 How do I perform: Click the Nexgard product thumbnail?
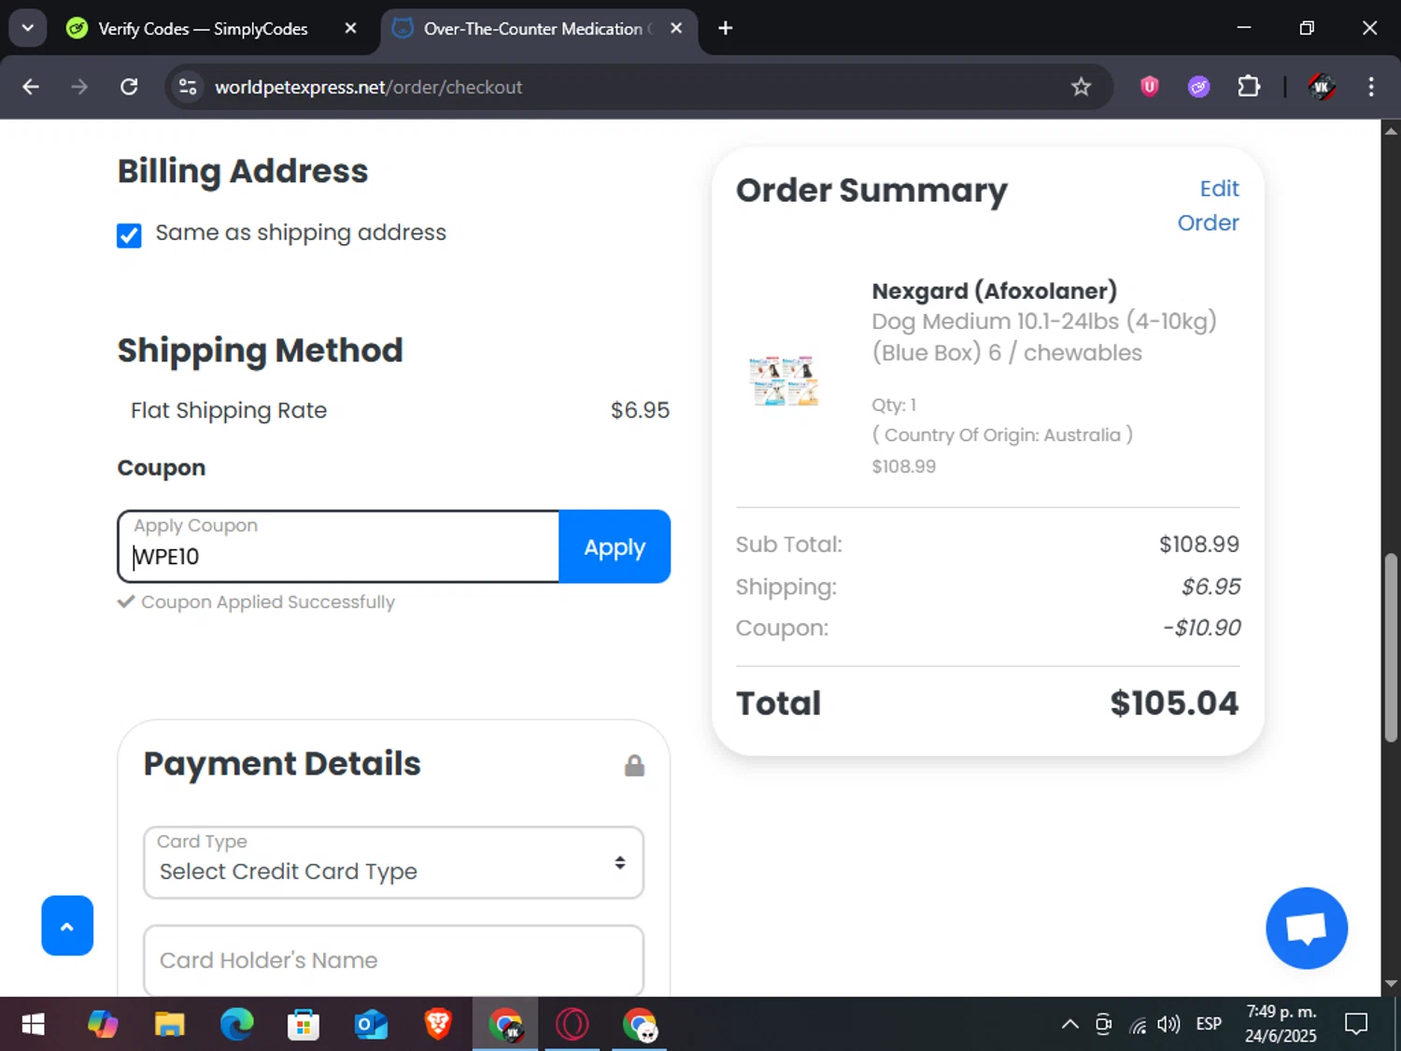pyautogui.click(x=785, y=380)
